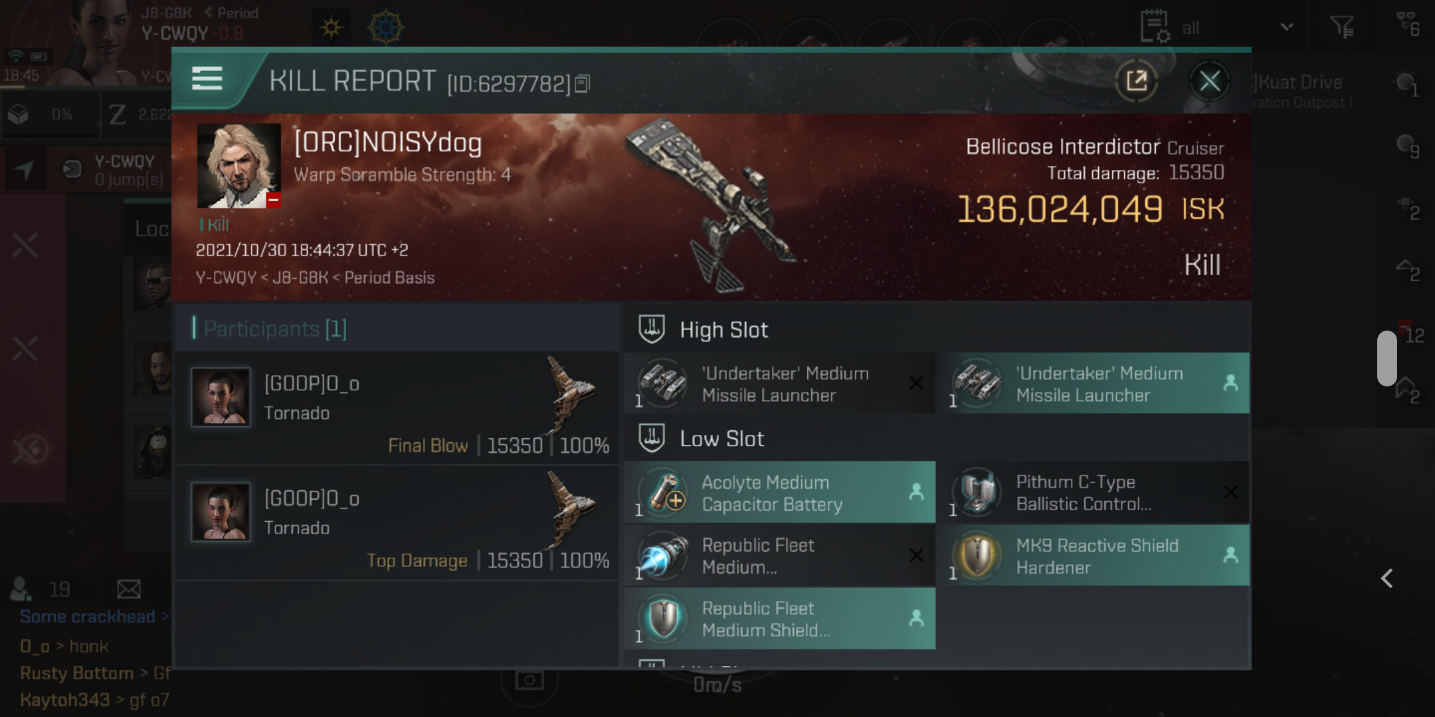Open the High Slot section header
Image resolution: width=1435 pixels, height=717 pixels.
(x=723, y=330)
